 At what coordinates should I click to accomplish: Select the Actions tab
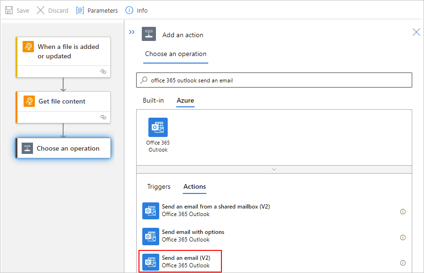(x=195, y=186)
